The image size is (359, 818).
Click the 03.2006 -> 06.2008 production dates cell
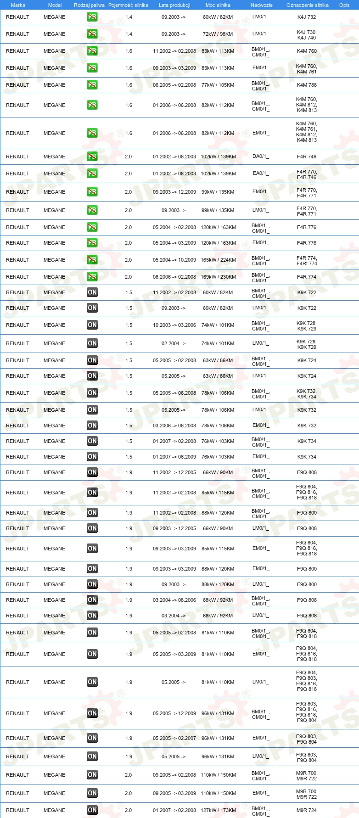(174, 426)
